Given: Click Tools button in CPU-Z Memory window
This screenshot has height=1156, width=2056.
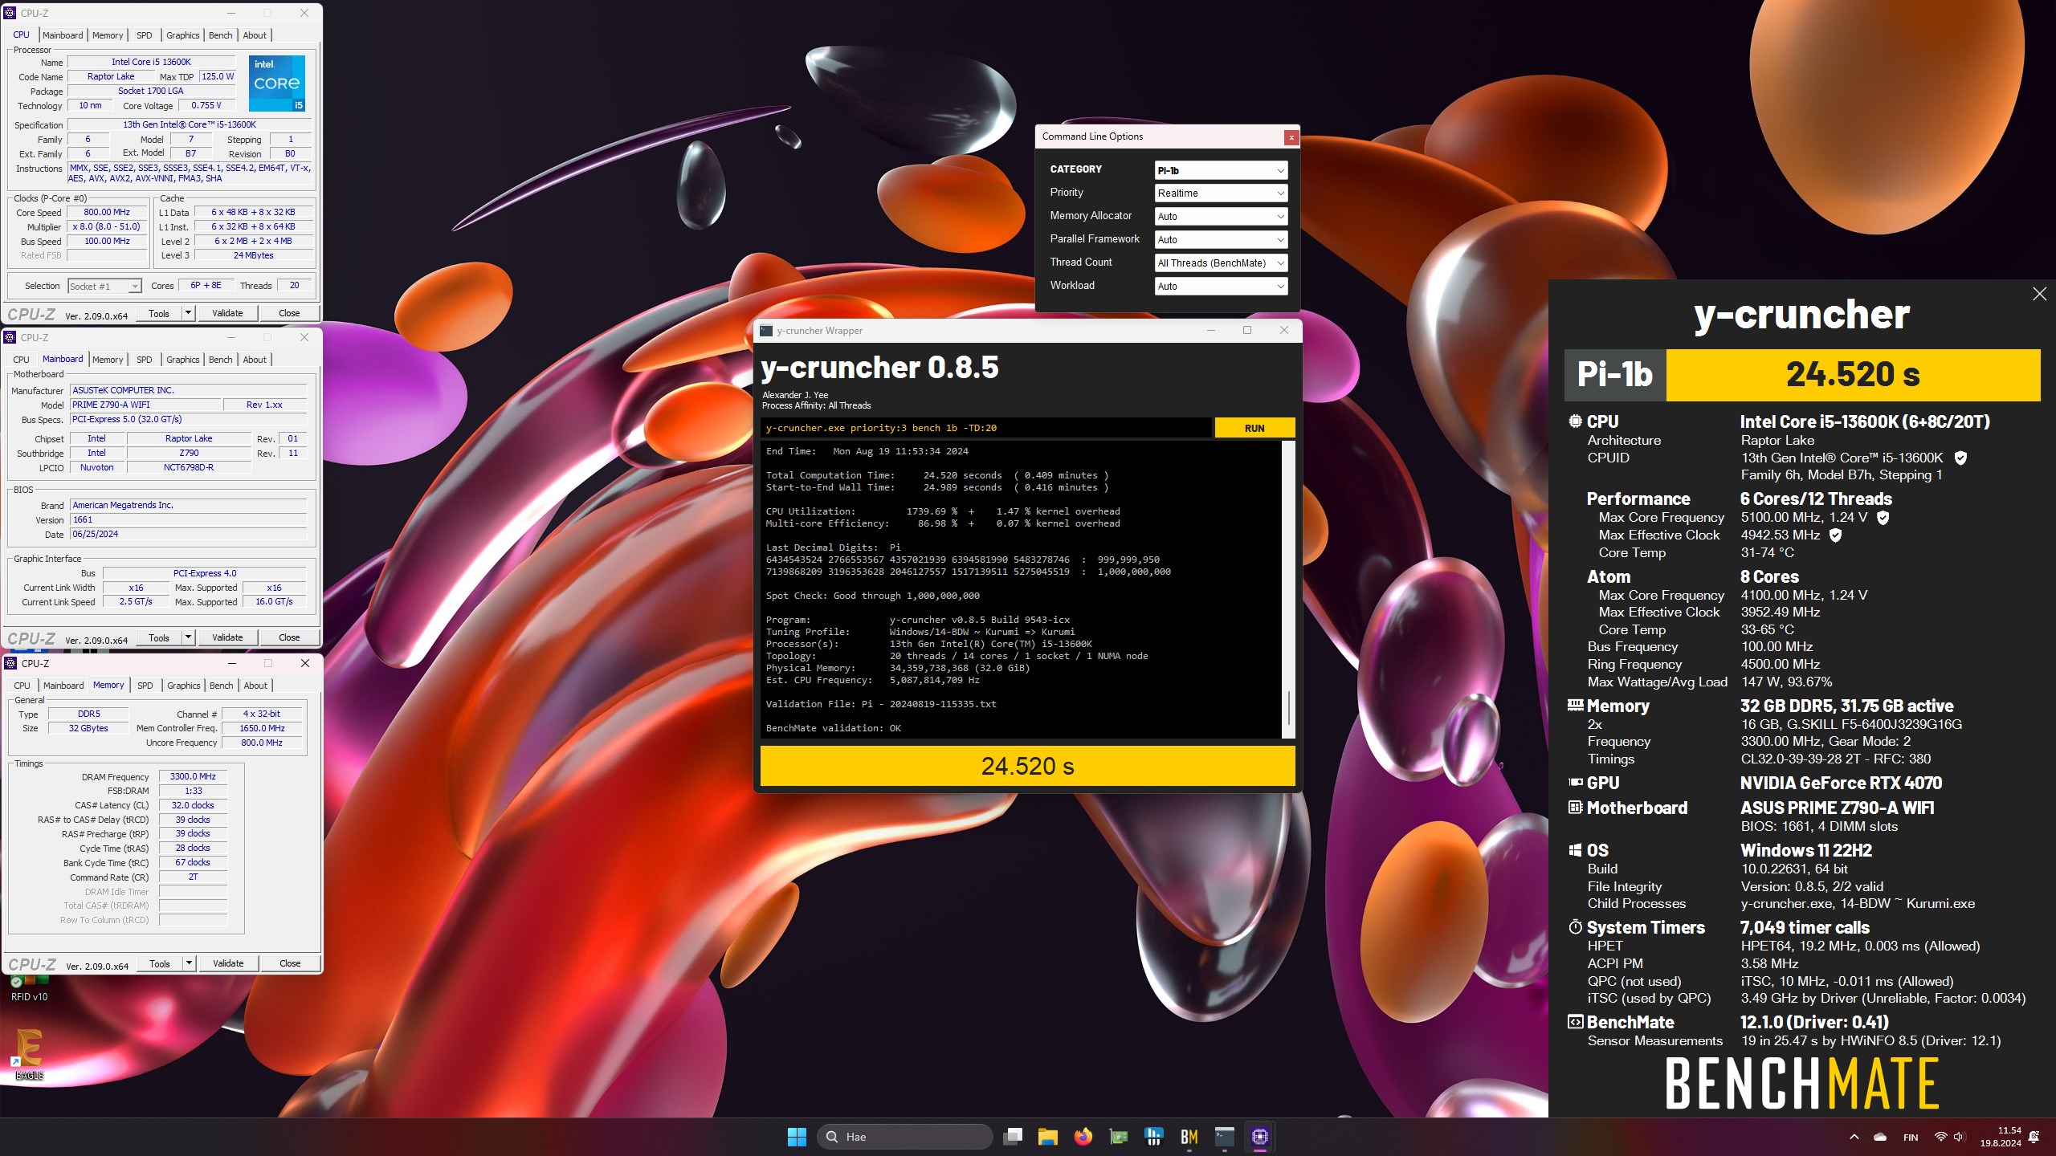Looking at the screenshot, I should coord(160,963).
